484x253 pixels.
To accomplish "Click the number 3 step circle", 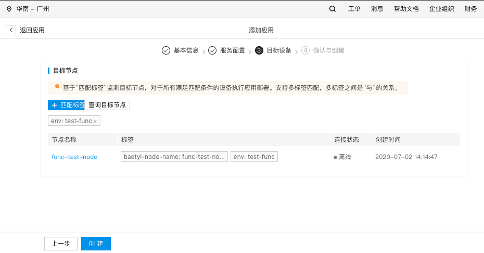I will coord(259,50).
